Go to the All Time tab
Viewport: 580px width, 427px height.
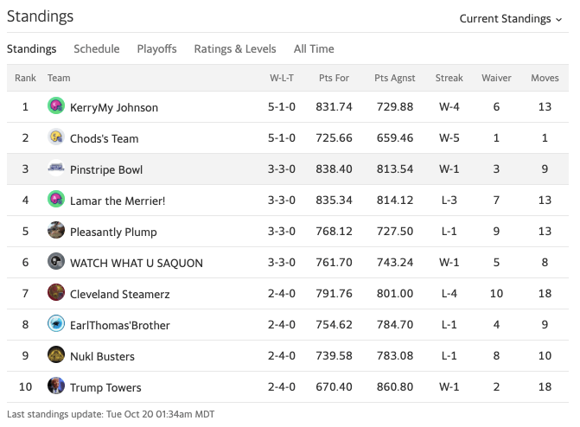[x=314, y=49]
